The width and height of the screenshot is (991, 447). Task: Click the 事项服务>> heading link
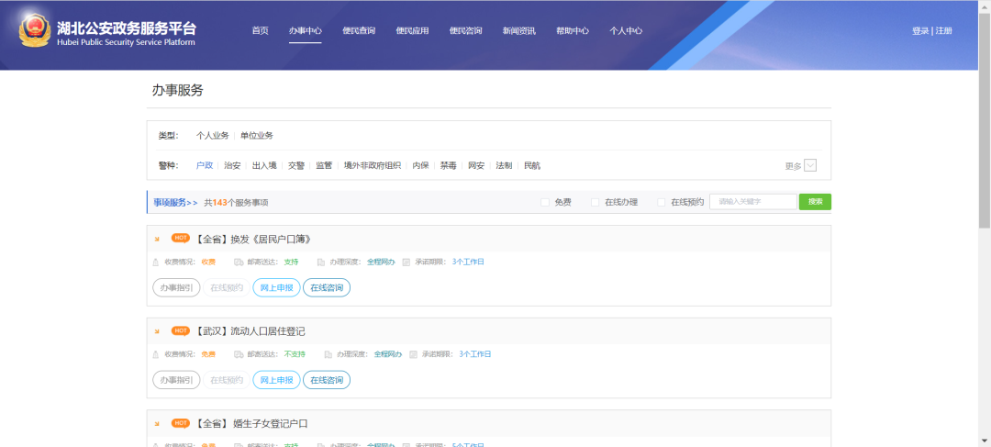coord(175,202)
